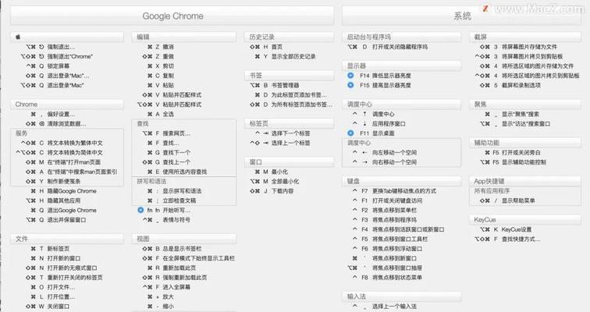The image size is (590, 312).
Task: Click the 表情与符号 row
Action: (x=166, y=219)
